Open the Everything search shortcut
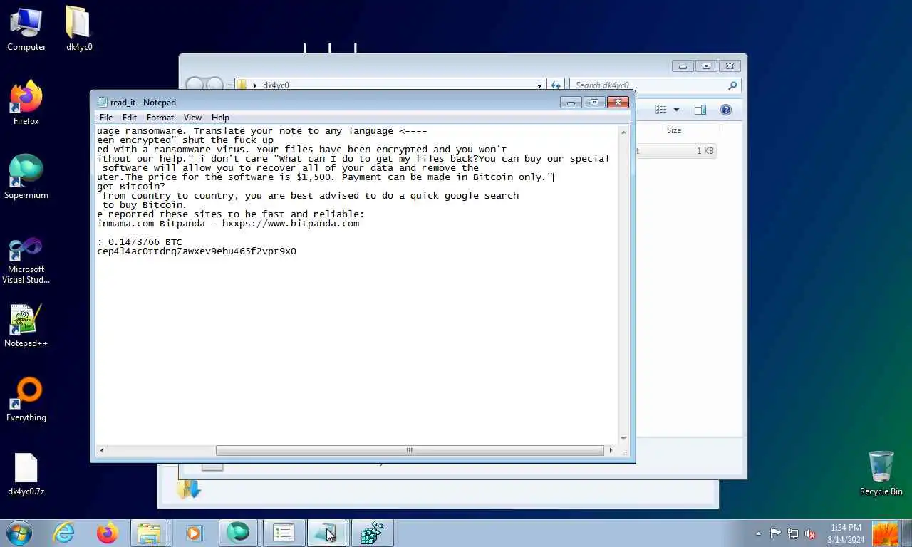 [26, 400]
